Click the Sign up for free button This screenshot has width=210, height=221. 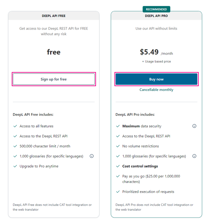coord(54,79)
